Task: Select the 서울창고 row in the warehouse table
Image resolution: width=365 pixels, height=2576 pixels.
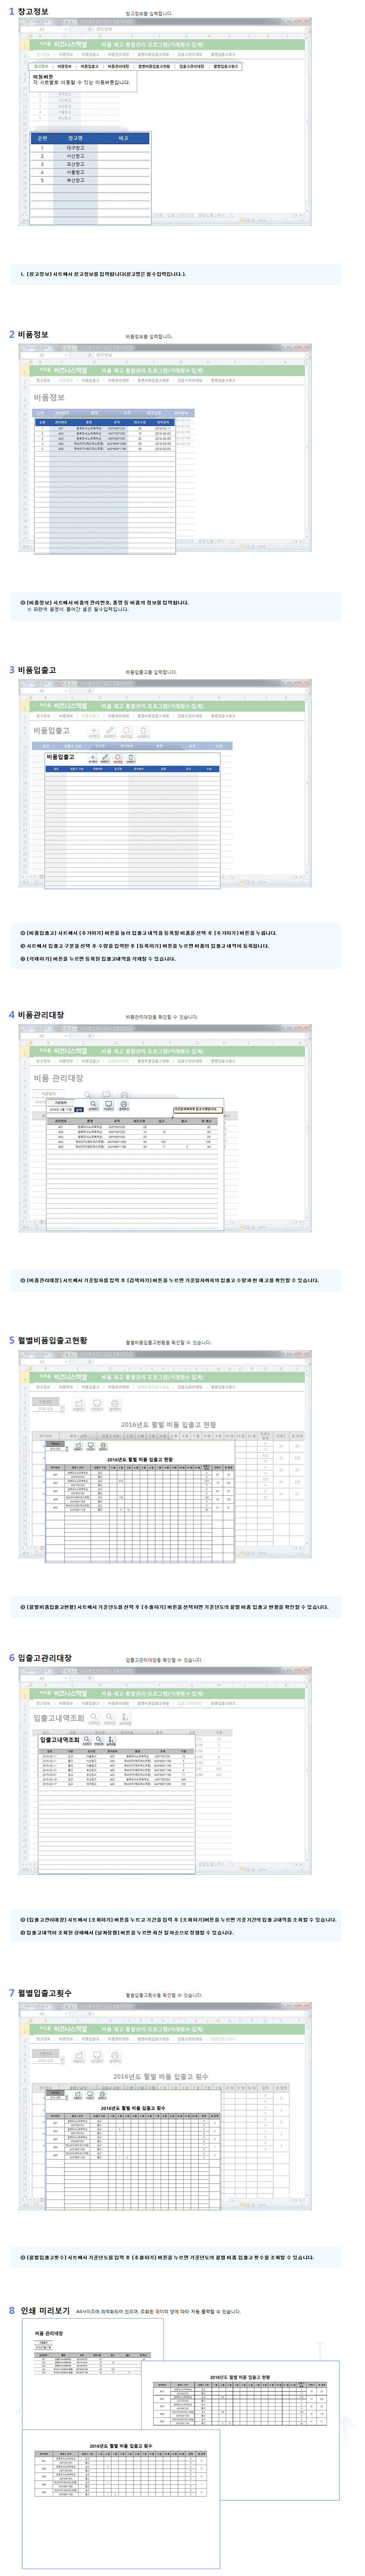Action: click(x=90, y=172)
